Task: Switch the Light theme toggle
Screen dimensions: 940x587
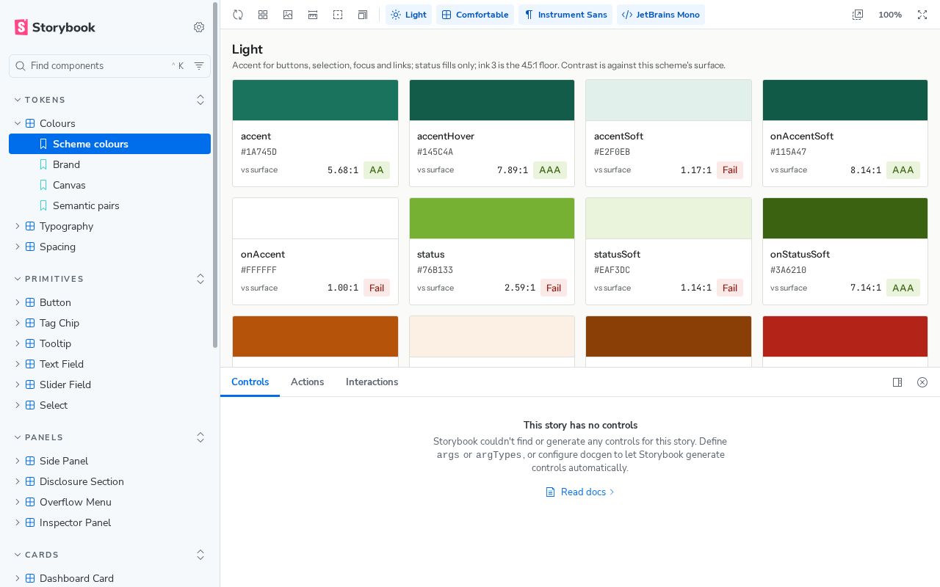Action: (409, 15)
